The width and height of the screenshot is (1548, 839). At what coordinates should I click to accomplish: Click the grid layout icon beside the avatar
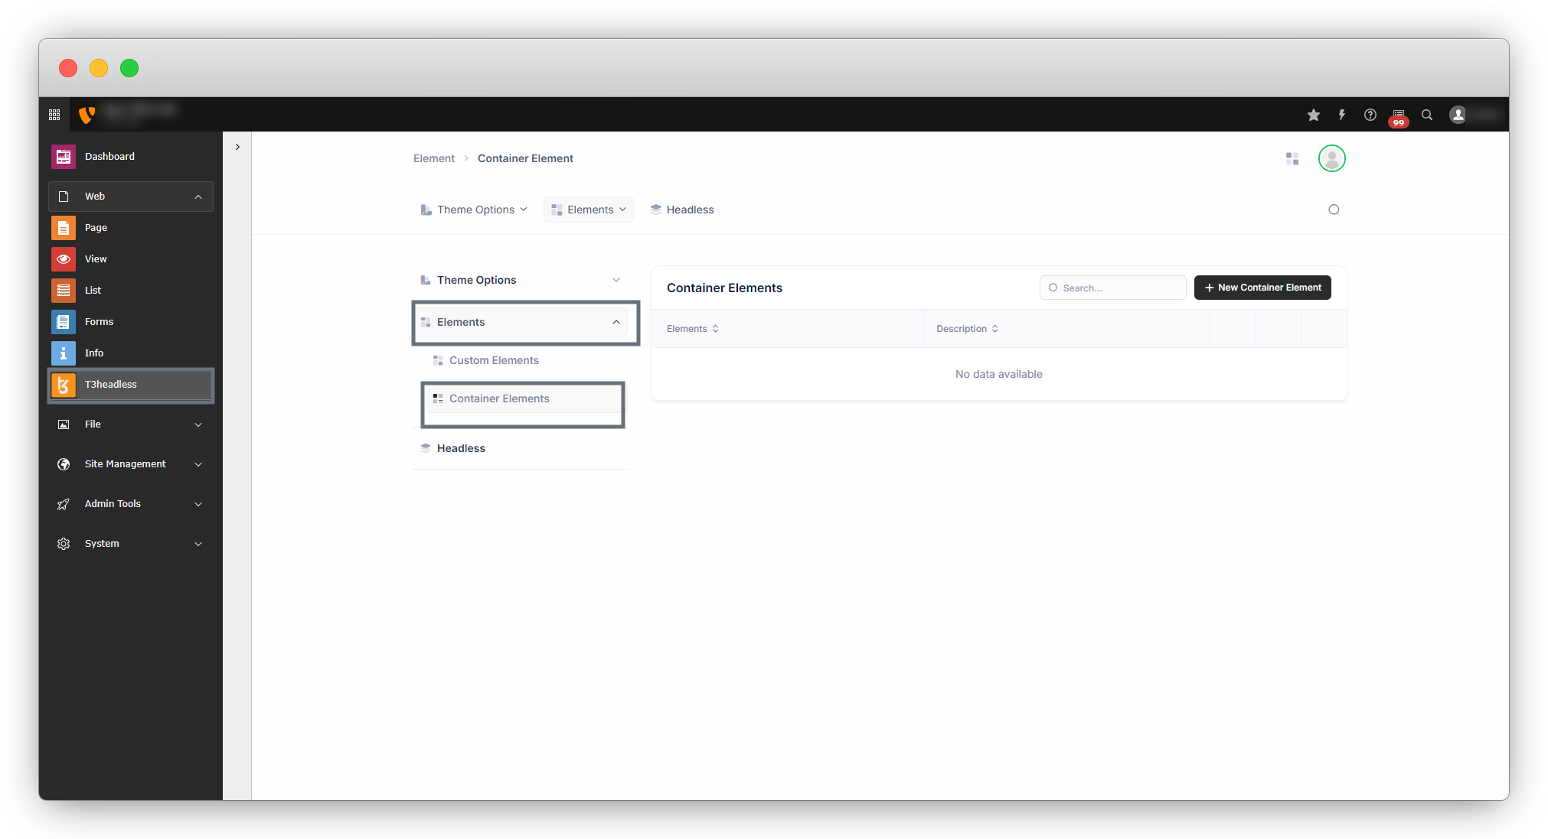point(1292,158)
